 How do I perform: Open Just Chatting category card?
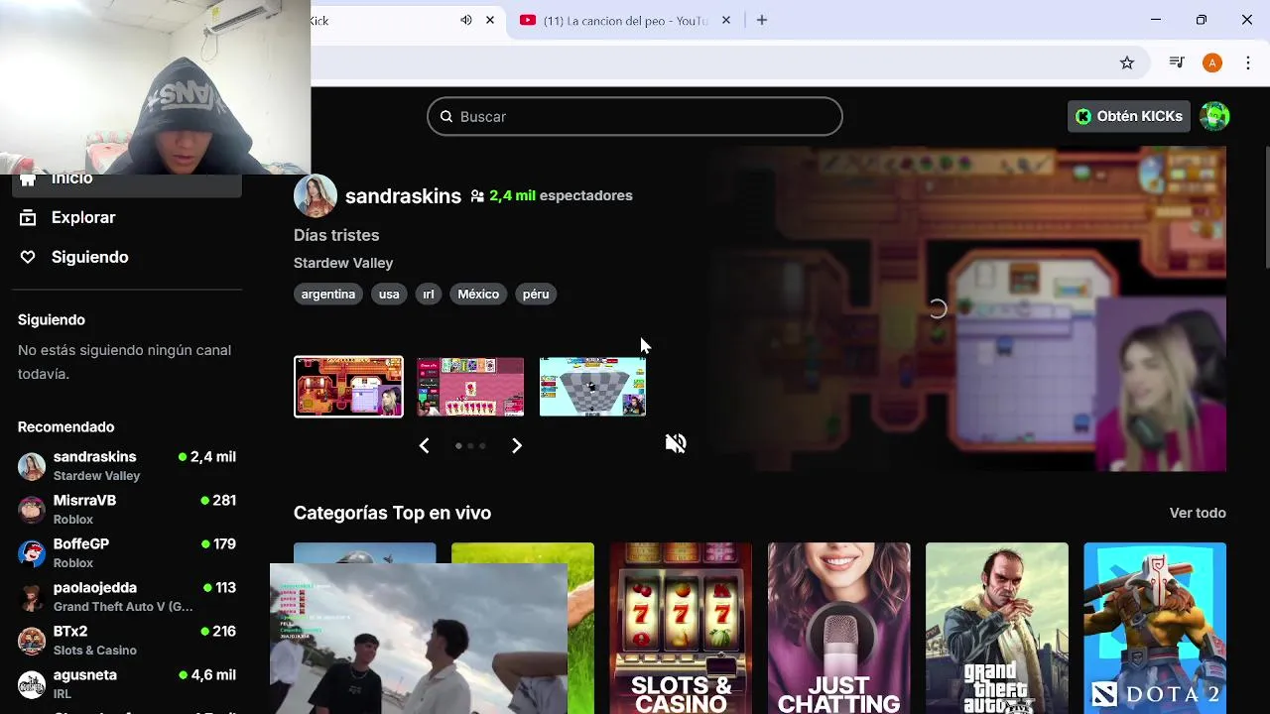pos(838,628)
